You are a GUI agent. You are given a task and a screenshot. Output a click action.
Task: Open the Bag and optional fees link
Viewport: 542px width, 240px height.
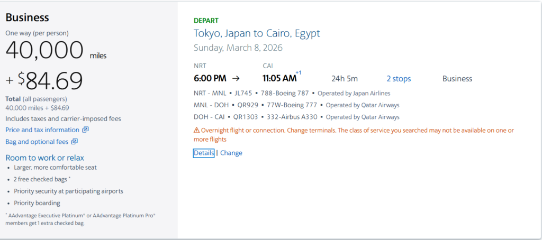[x=37, y=142]
